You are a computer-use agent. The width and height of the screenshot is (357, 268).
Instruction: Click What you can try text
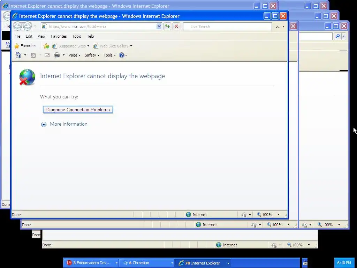point(59,97)
